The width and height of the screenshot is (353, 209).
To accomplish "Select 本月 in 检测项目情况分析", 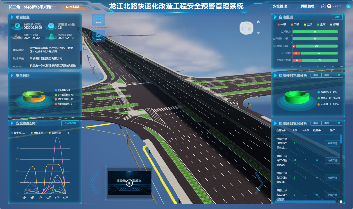I will coord(327,123).
